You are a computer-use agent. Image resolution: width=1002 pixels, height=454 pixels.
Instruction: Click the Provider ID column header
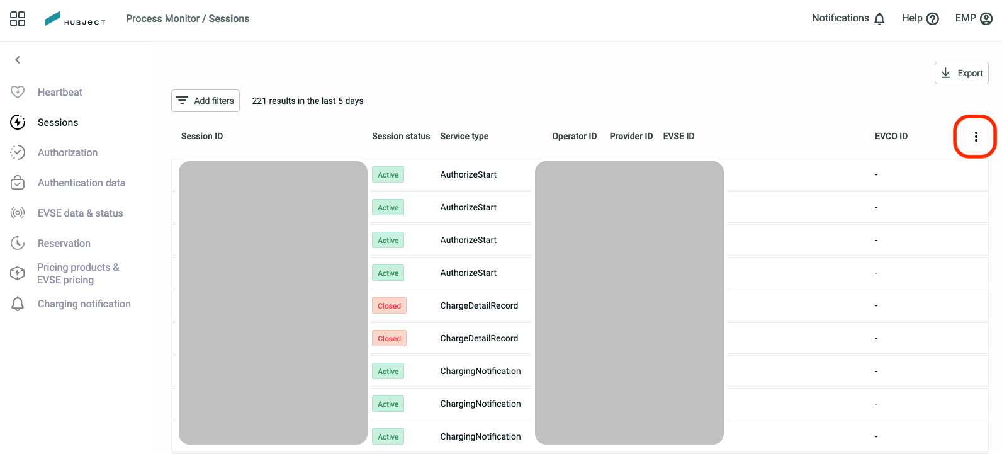(631, 136)
